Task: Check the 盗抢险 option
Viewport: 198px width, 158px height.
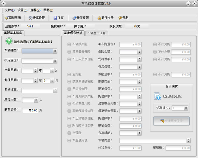Action: coord(69,74)
